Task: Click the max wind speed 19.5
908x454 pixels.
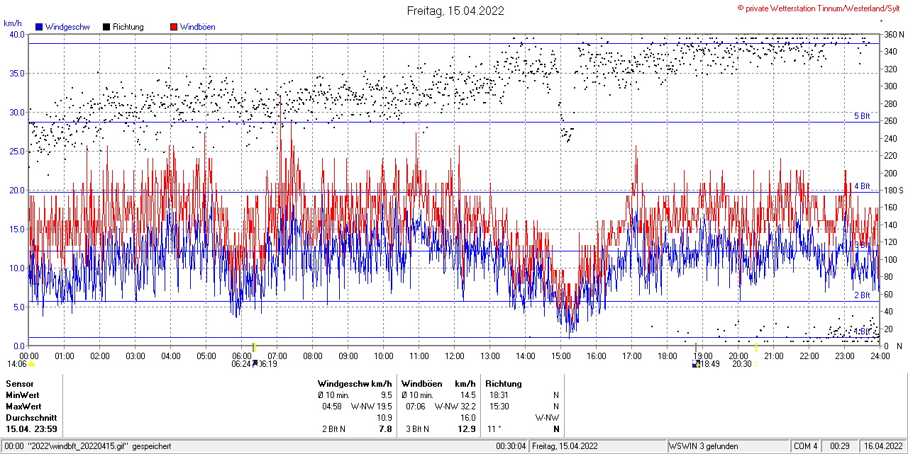Action: 384,406
